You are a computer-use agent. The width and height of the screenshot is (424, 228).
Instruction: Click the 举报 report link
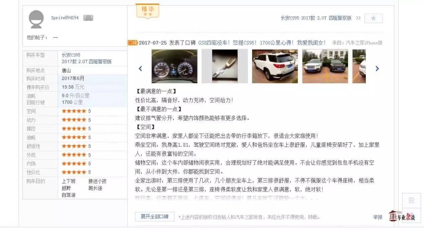tap(378, 217)
